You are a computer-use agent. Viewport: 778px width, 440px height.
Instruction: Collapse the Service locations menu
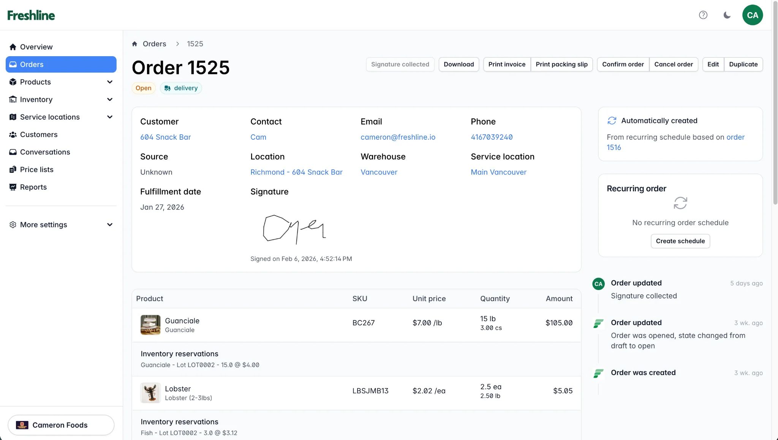tap(50, 117)
